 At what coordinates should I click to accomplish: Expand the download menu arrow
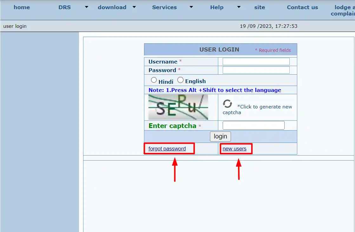coord(134,7)
